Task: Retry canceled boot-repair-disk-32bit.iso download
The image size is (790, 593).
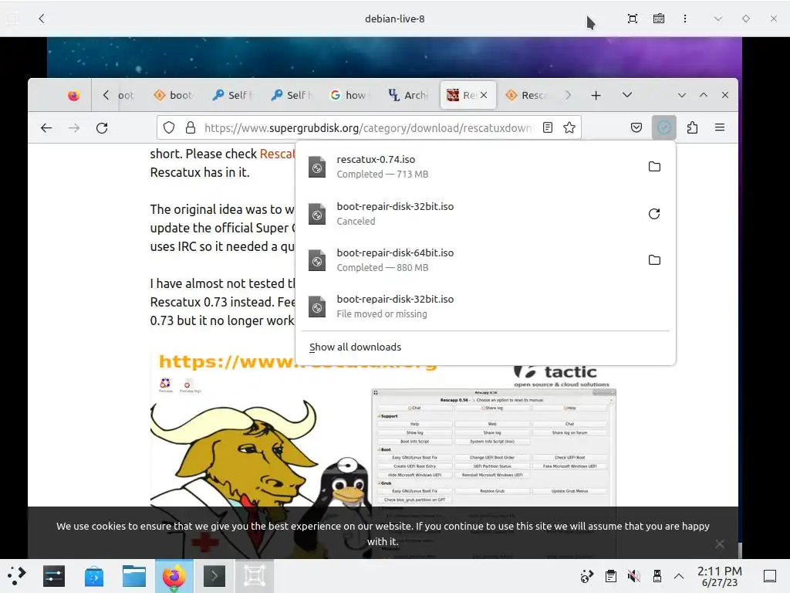Action: point(654,214)
